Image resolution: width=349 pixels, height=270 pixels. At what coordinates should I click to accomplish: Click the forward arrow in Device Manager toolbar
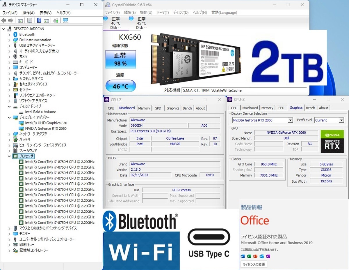click(x=10, y=20)
